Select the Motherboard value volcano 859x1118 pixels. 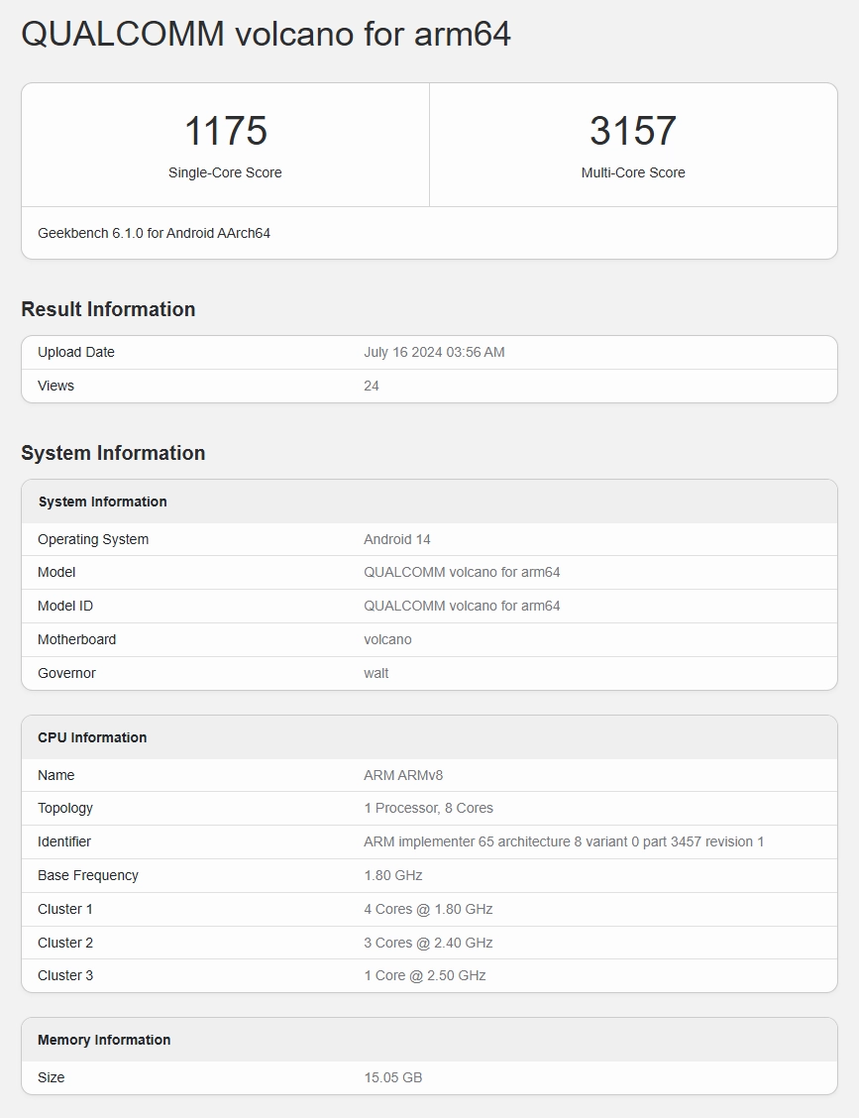point(387,639)
